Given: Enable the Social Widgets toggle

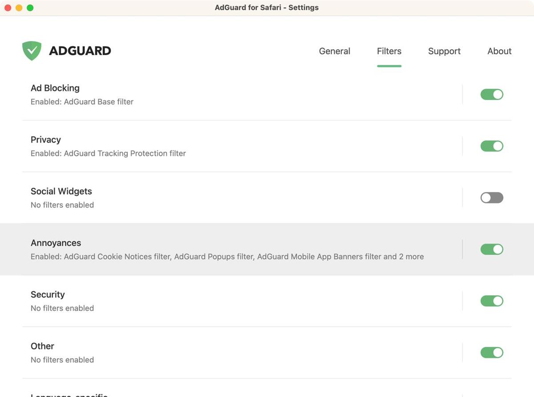Looking at the screenshot, I should pyautogui.click(x=491, y=197).
